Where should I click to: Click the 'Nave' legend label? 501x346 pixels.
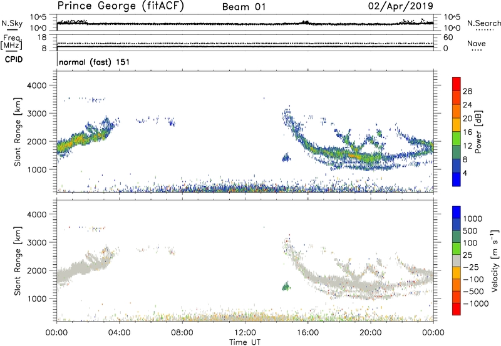pyautogui.click(x=477, y=43)
